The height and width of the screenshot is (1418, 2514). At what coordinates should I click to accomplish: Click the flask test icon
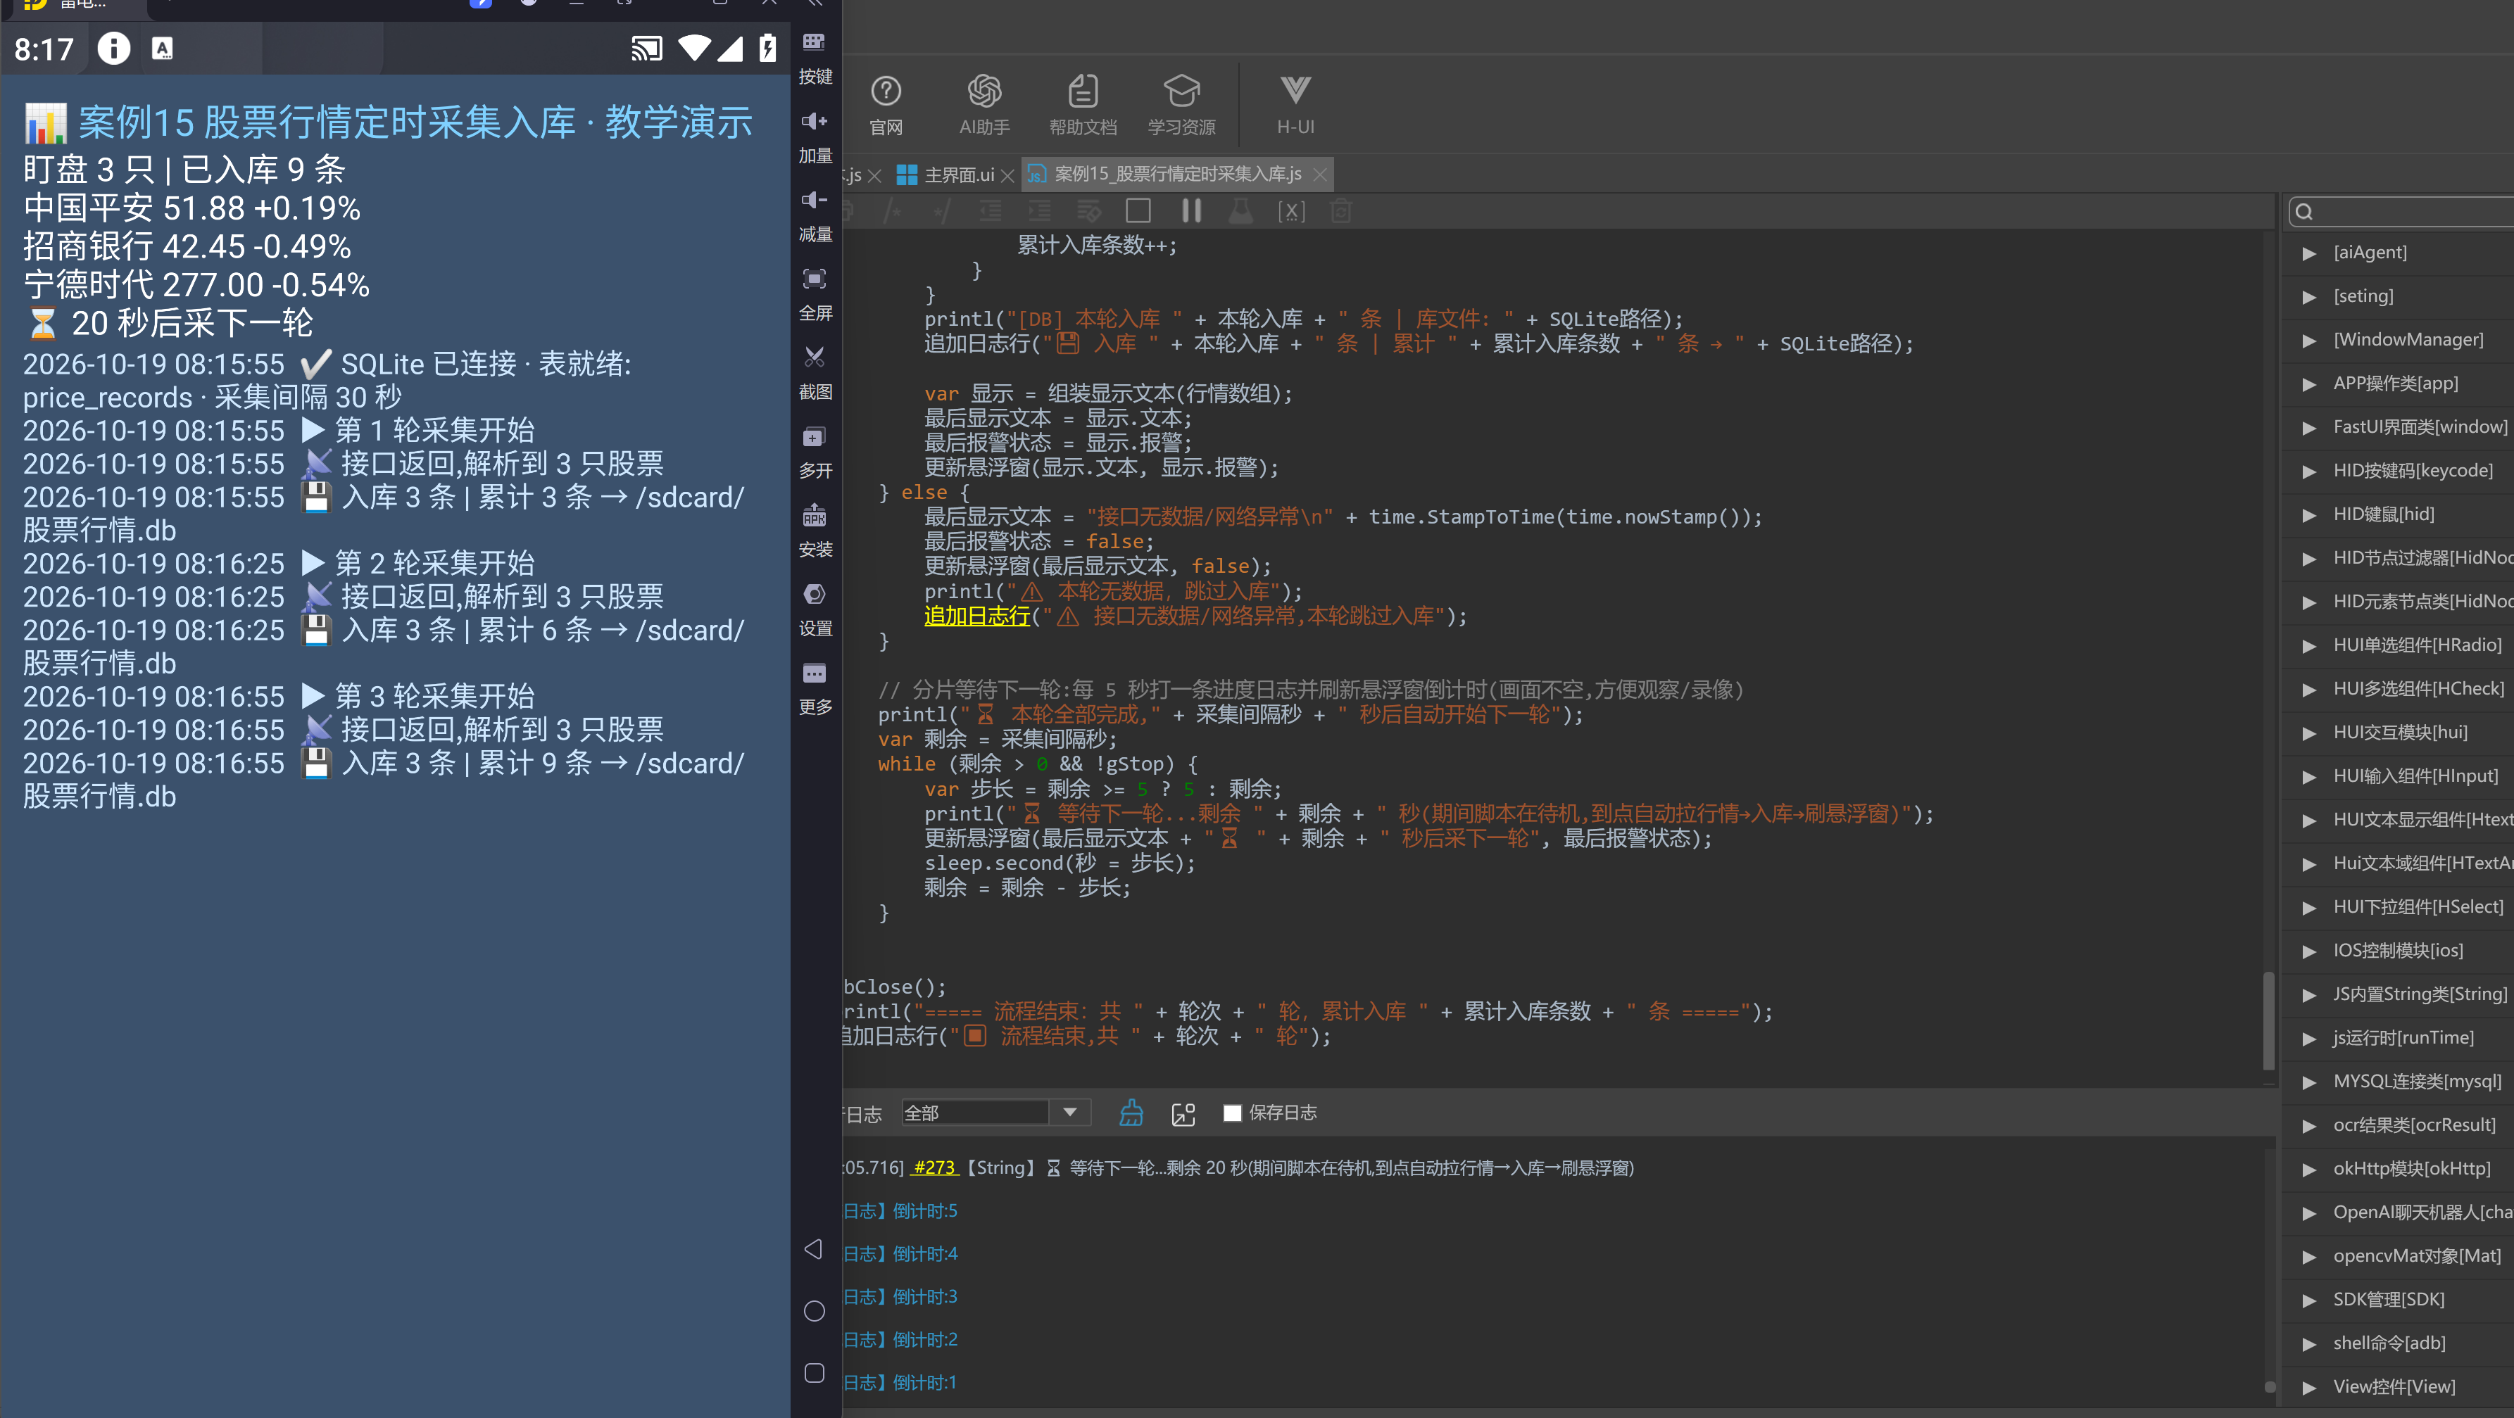(1240, 210)
